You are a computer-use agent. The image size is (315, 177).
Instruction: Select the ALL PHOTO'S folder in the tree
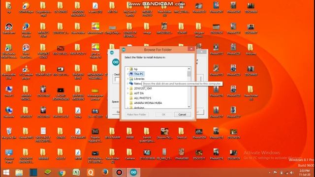140,98
